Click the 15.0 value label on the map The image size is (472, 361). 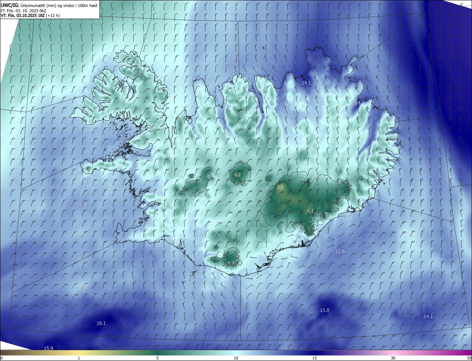324,310
